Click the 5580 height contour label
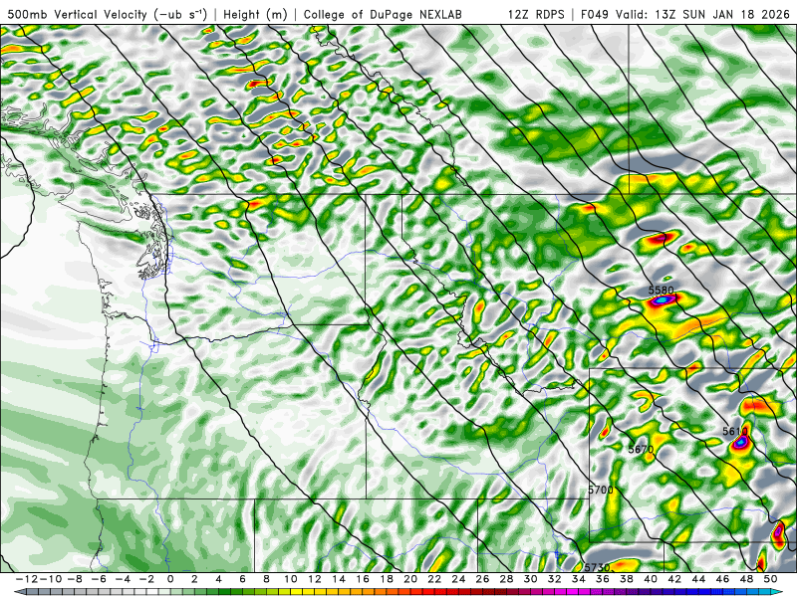The width and height of the screenshot is (797, 597). tap(661, 291)
